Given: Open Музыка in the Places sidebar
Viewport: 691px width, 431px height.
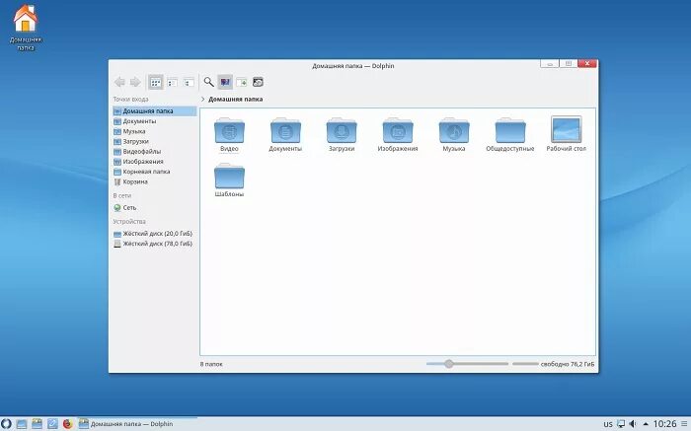Looking at the screenshot, I should tap(154, 131).
